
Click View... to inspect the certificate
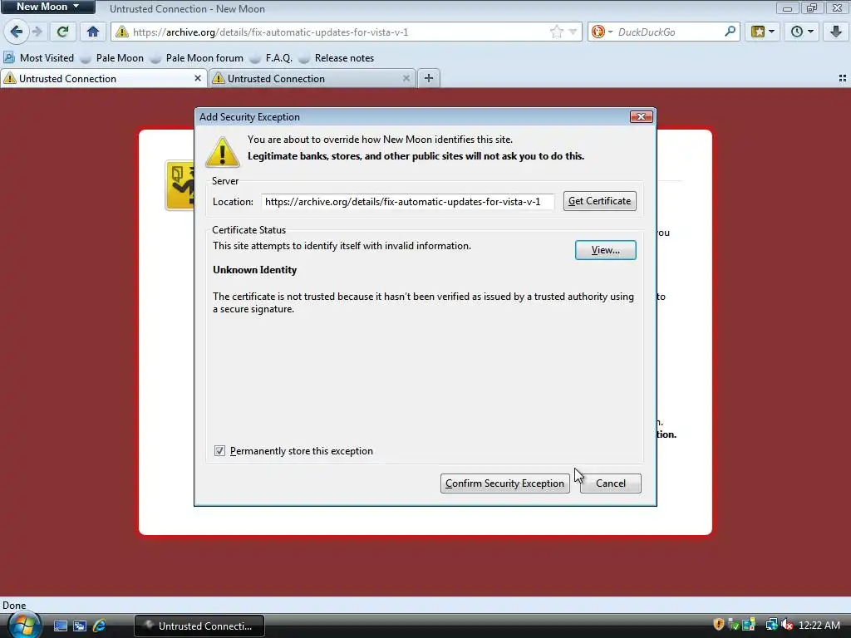point(606,250)
